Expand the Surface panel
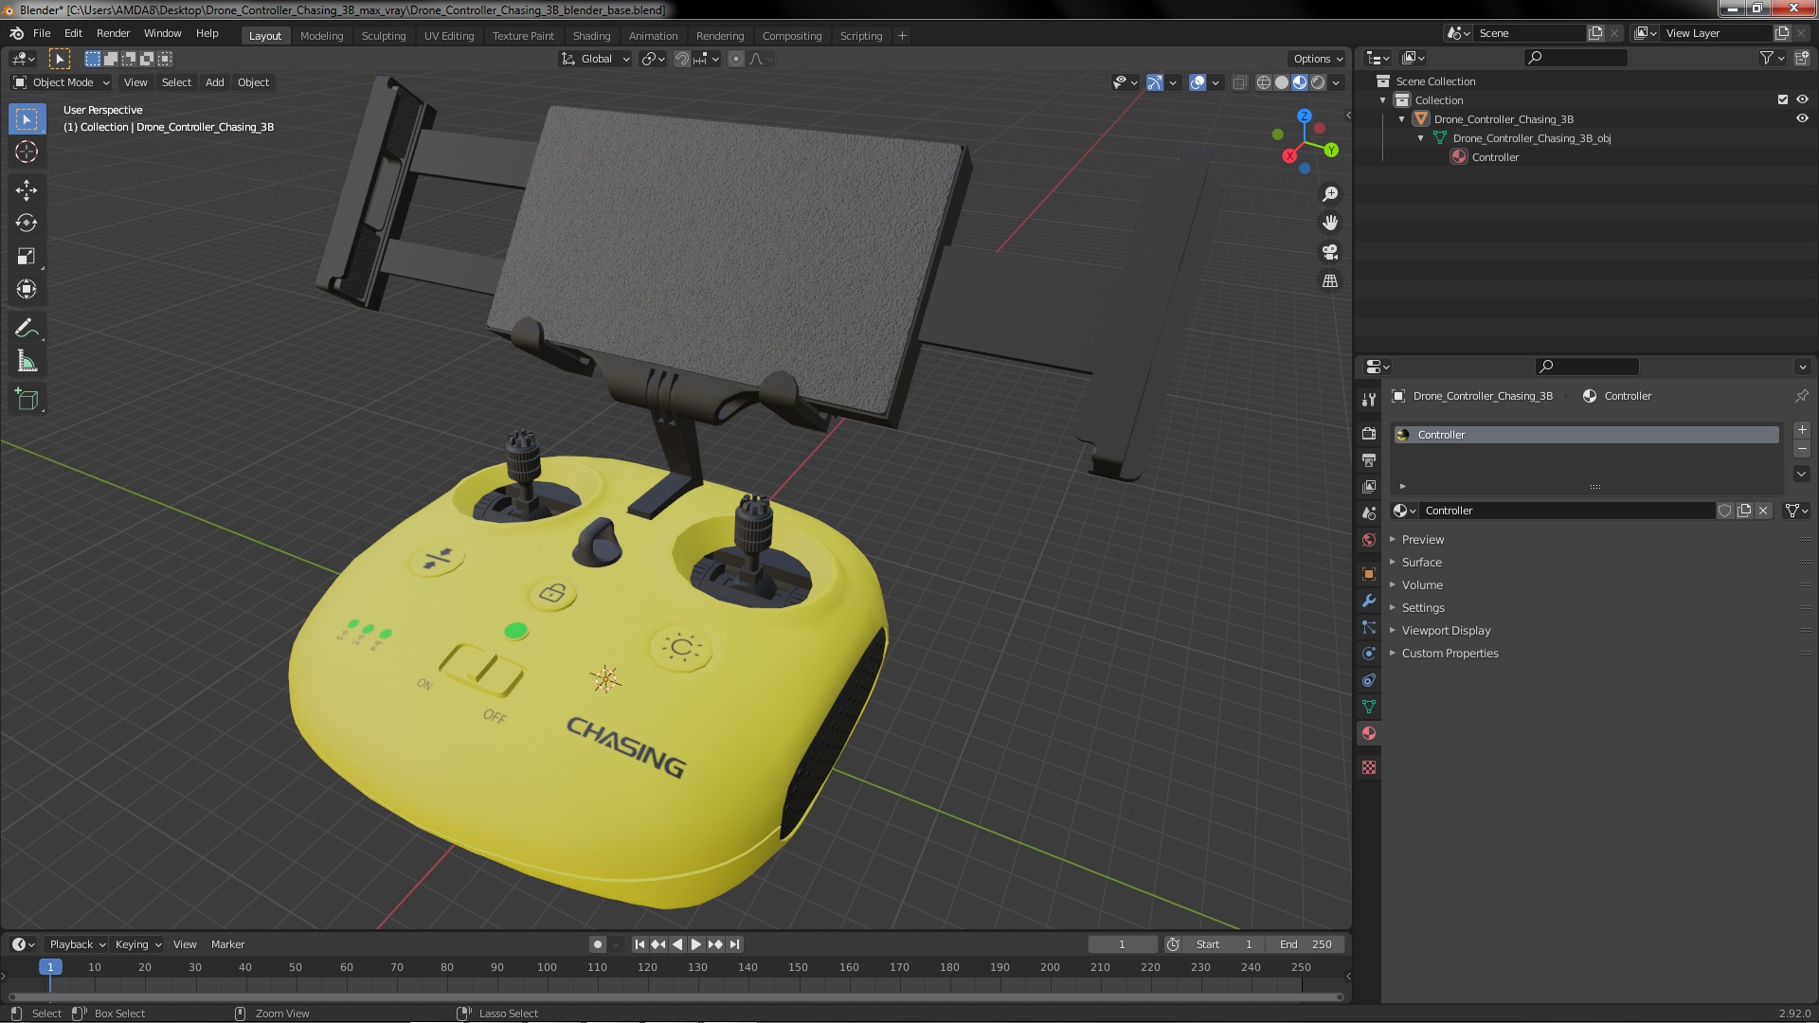The width and height of the screenshot is (1819, 1023). tap(1421, 563)
